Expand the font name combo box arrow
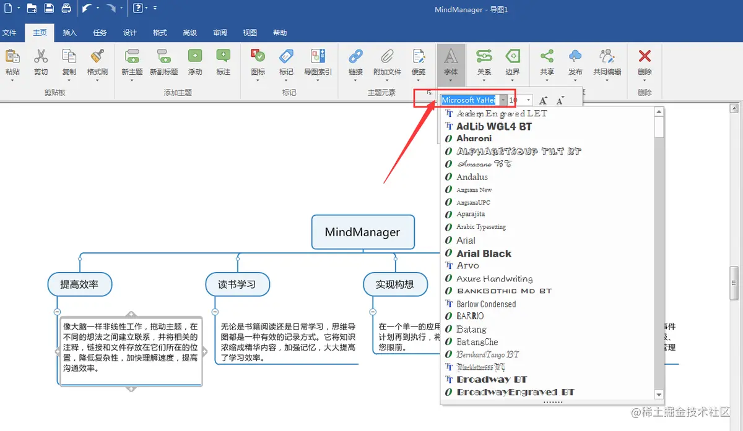Viewport: 743px width, 431px height. tap(503, 100)
